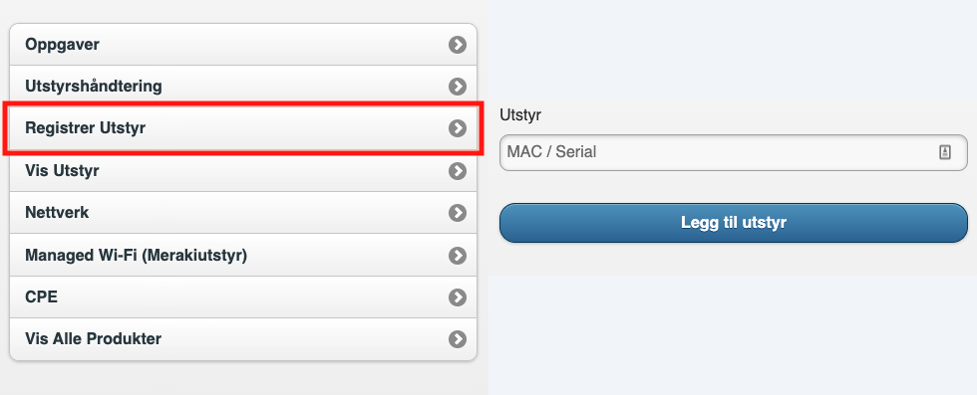
Task: Show Vis Alle Produkter list item
Action: (x=243, y=339)
